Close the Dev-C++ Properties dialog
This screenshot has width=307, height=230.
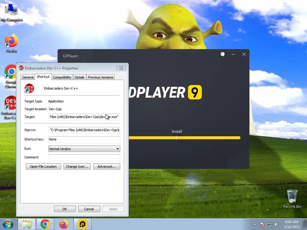(x=121, y=68)
